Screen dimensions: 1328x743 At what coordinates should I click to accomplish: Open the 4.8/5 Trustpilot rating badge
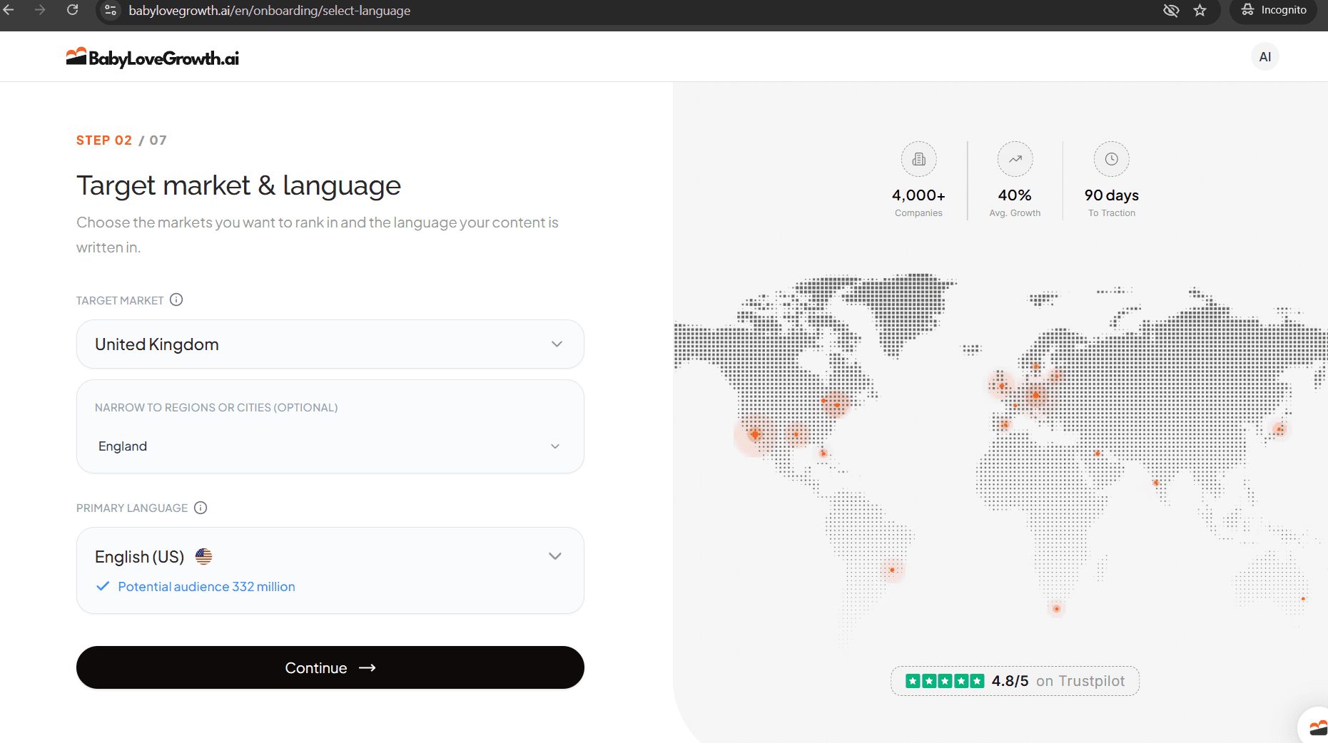pyautogui.click(x=1015, y=681)
